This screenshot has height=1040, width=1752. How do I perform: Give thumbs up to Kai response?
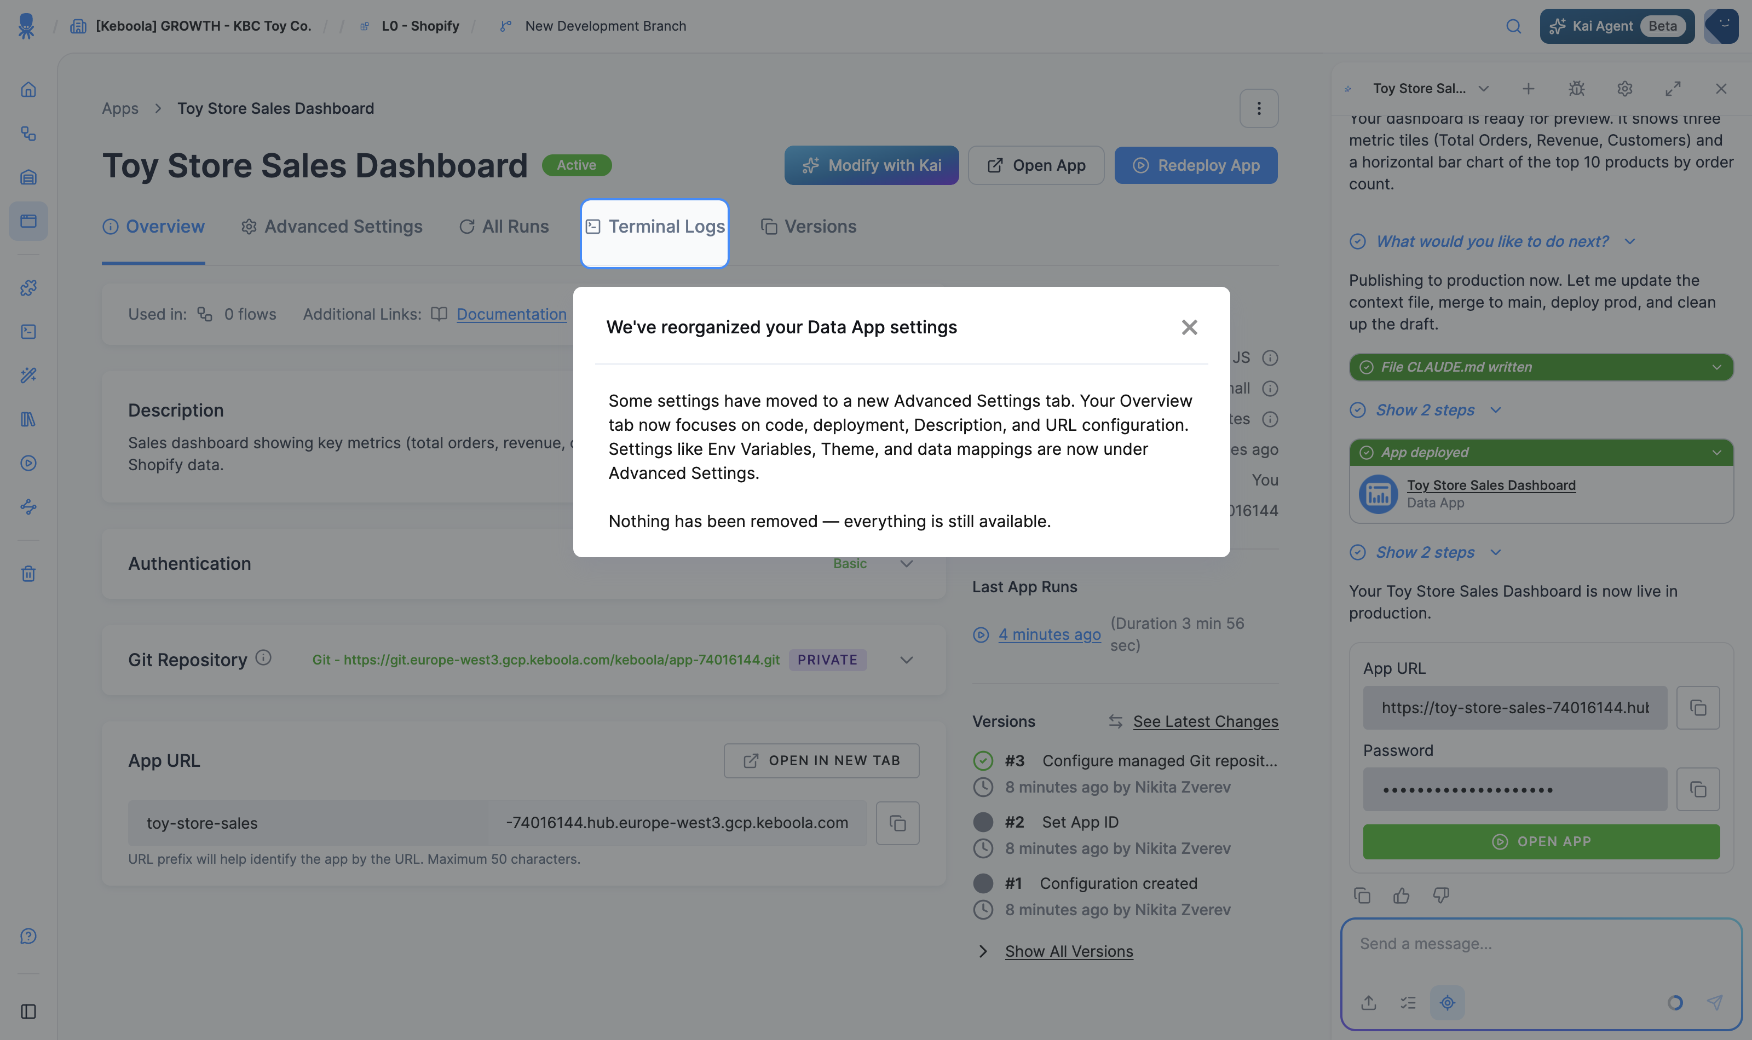click(1401, 895)
